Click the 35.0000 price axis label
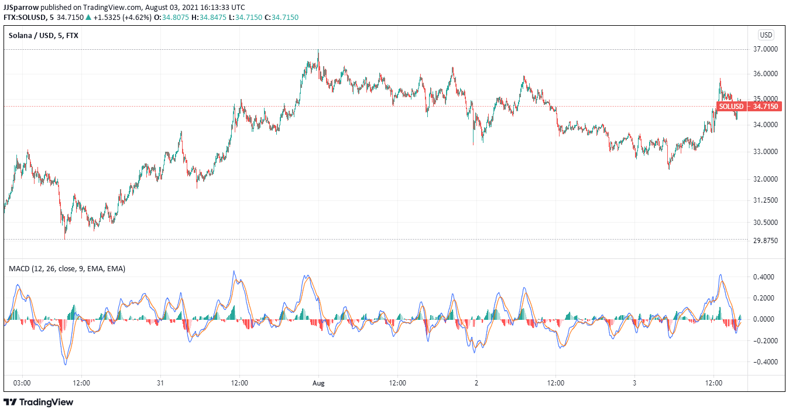789x413 pixels. coord(766,98)
